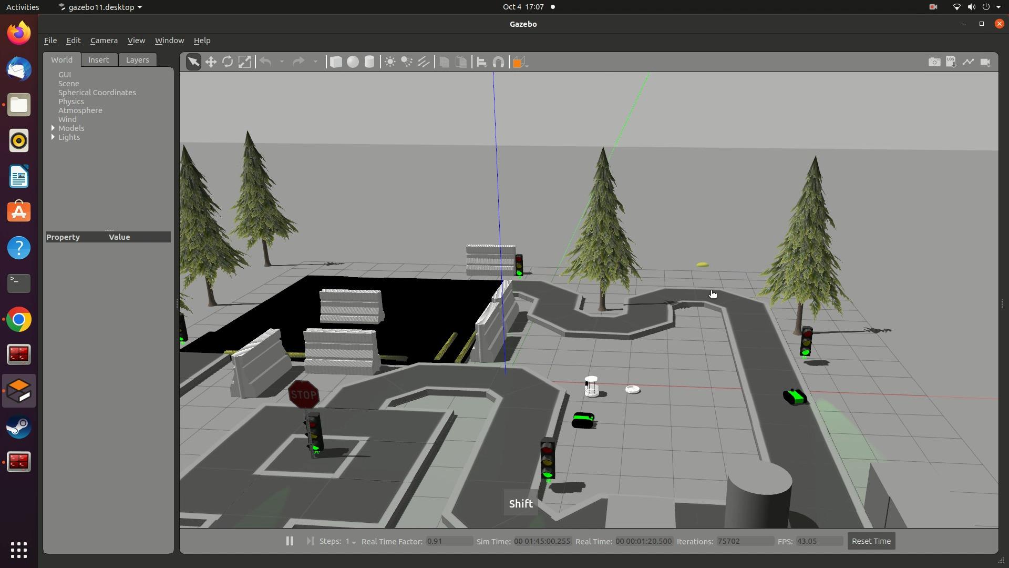This screenshot has width=1009, height=568.
Task: Open the data logger icon
Action: point(951,62)
